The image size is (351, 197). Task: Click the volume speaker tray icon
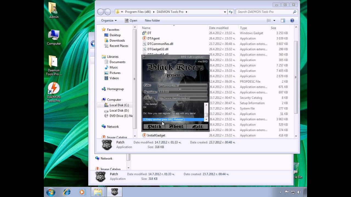299,192
